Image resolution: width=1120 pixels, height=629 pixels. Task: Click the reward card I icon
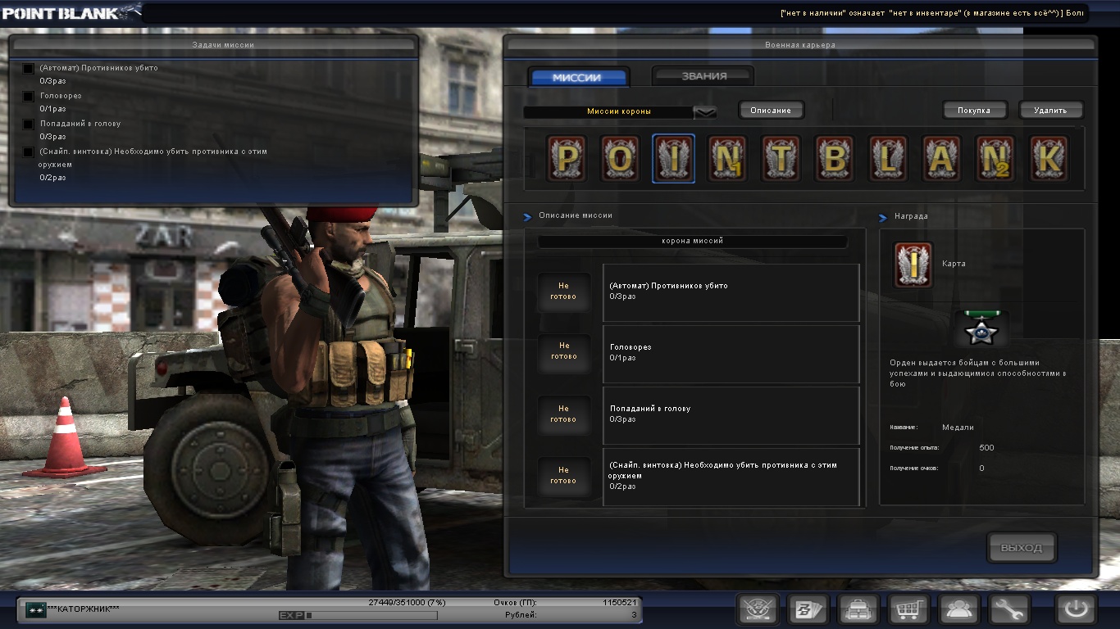coord(913,265)
